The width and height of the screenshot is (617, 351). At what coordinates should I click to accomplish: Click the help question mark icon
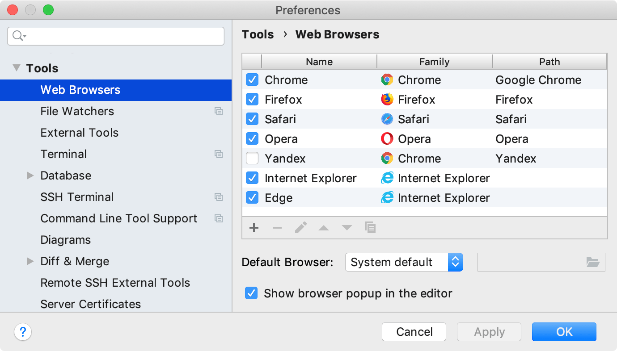pos(23,332)
